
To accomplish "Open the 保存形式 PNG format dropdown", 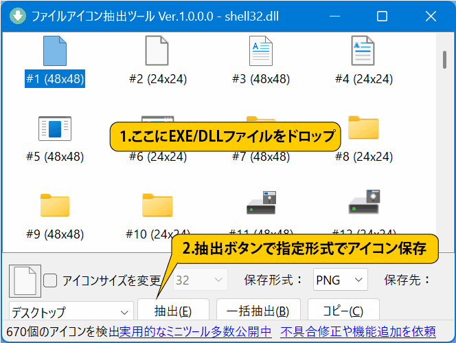I will [340, 280].
